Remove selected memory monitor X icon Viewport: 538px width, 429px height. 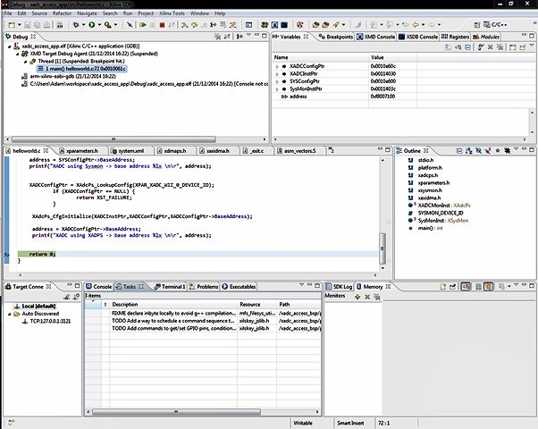pos(367,298)
